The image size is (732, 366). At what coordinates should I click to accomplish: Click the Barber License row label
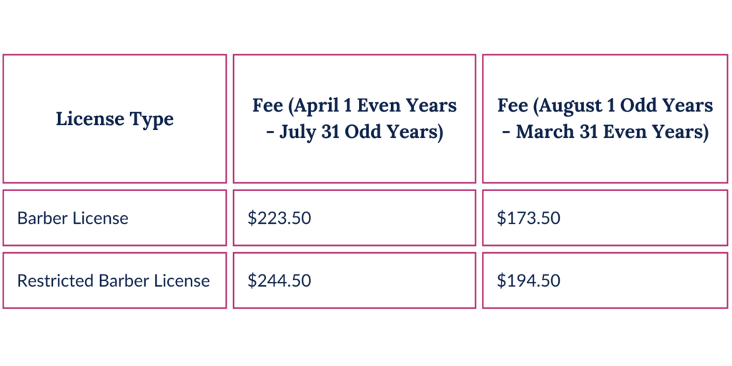click(x=73, y=218)
